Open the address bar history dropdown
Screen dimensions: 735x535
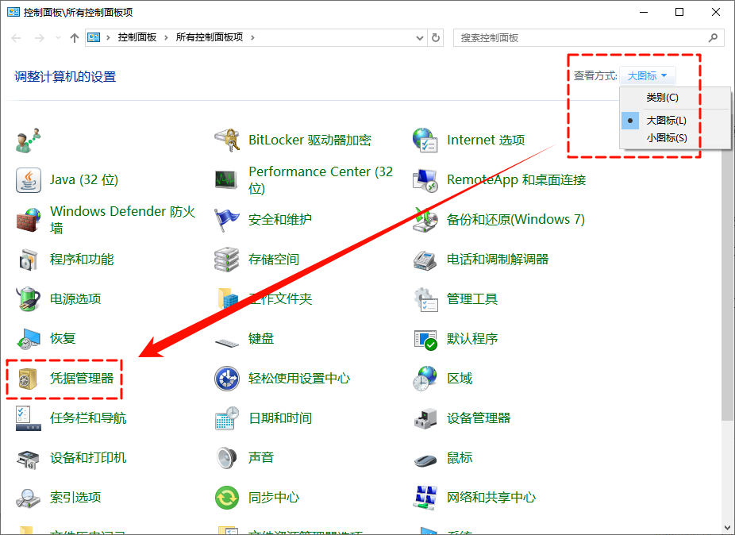(419, 37)
